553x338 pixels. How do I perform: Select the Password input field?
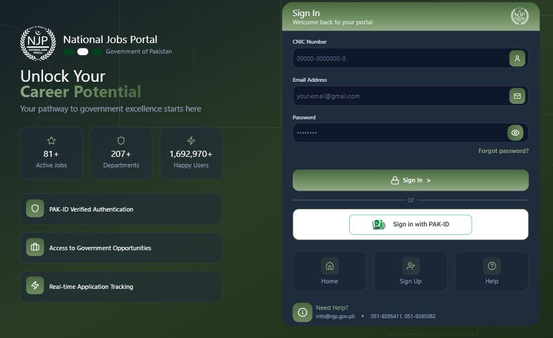[x=398, y=133]
